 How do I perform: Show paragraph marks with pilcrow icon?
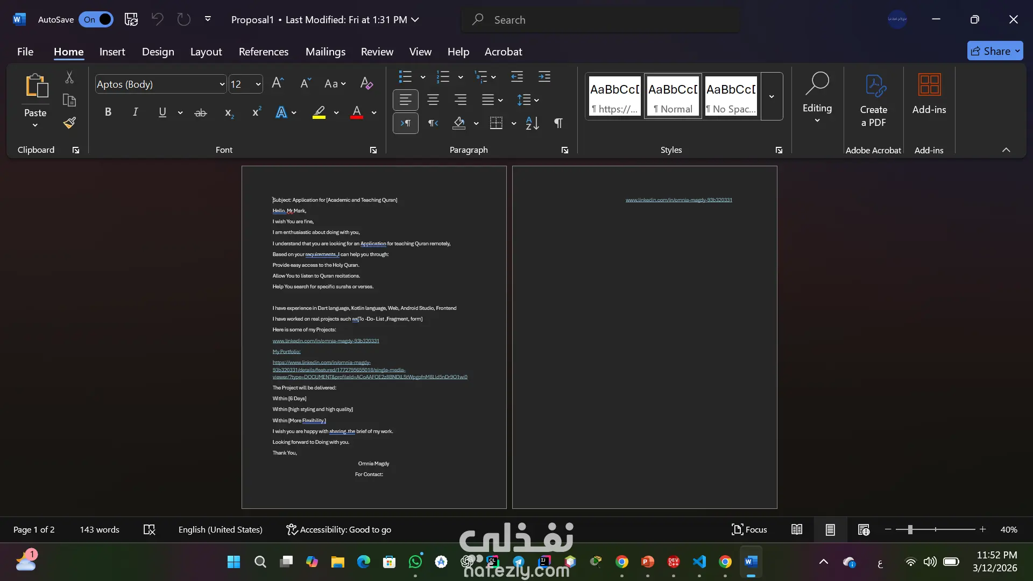coord(558,123)
